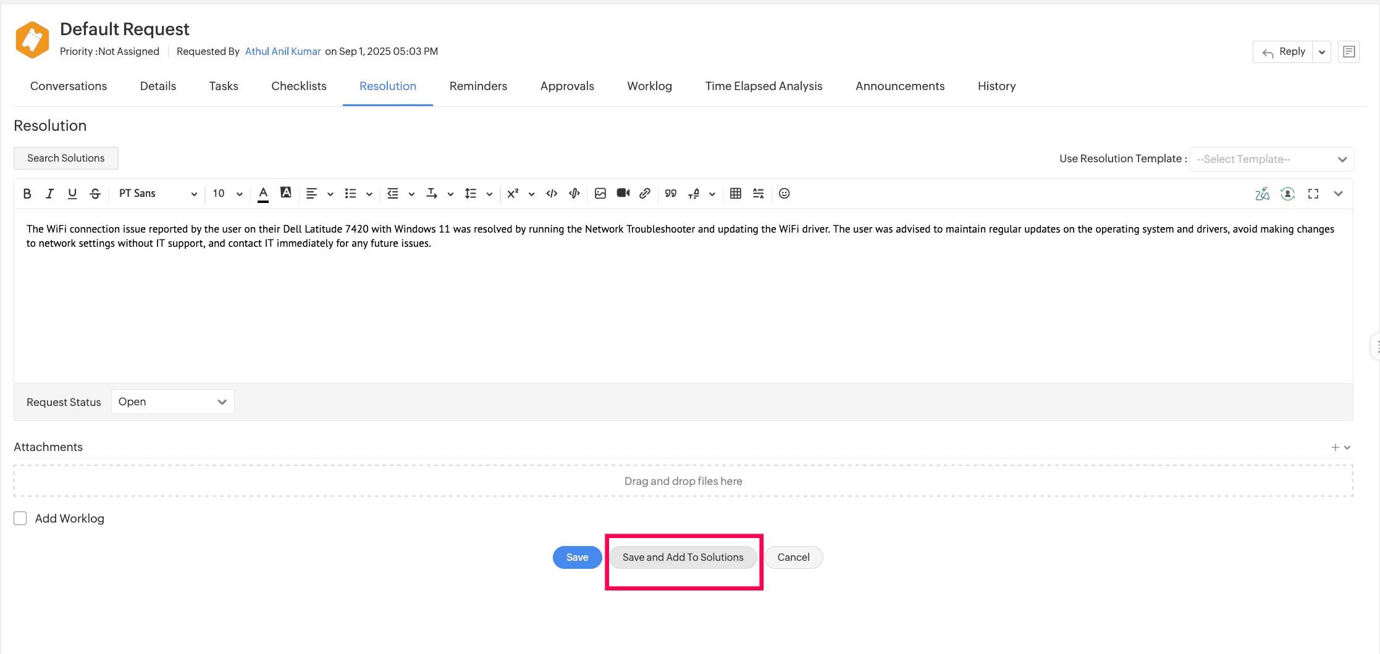
Task: Expand the alignment options arrow
Action: tap(330, 194)
